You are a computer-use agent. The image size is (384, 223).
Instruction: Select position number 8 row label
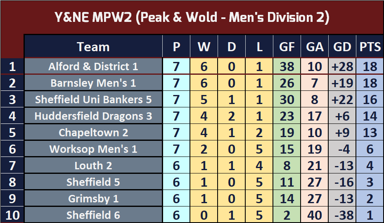pyautogui.click(x=12, y=182)
